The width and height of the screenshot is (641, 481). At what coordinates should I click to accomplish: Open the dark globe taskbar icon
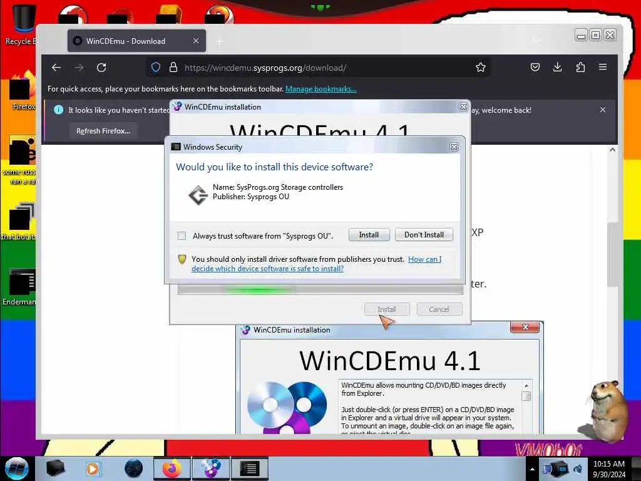[x=134, y=468]
